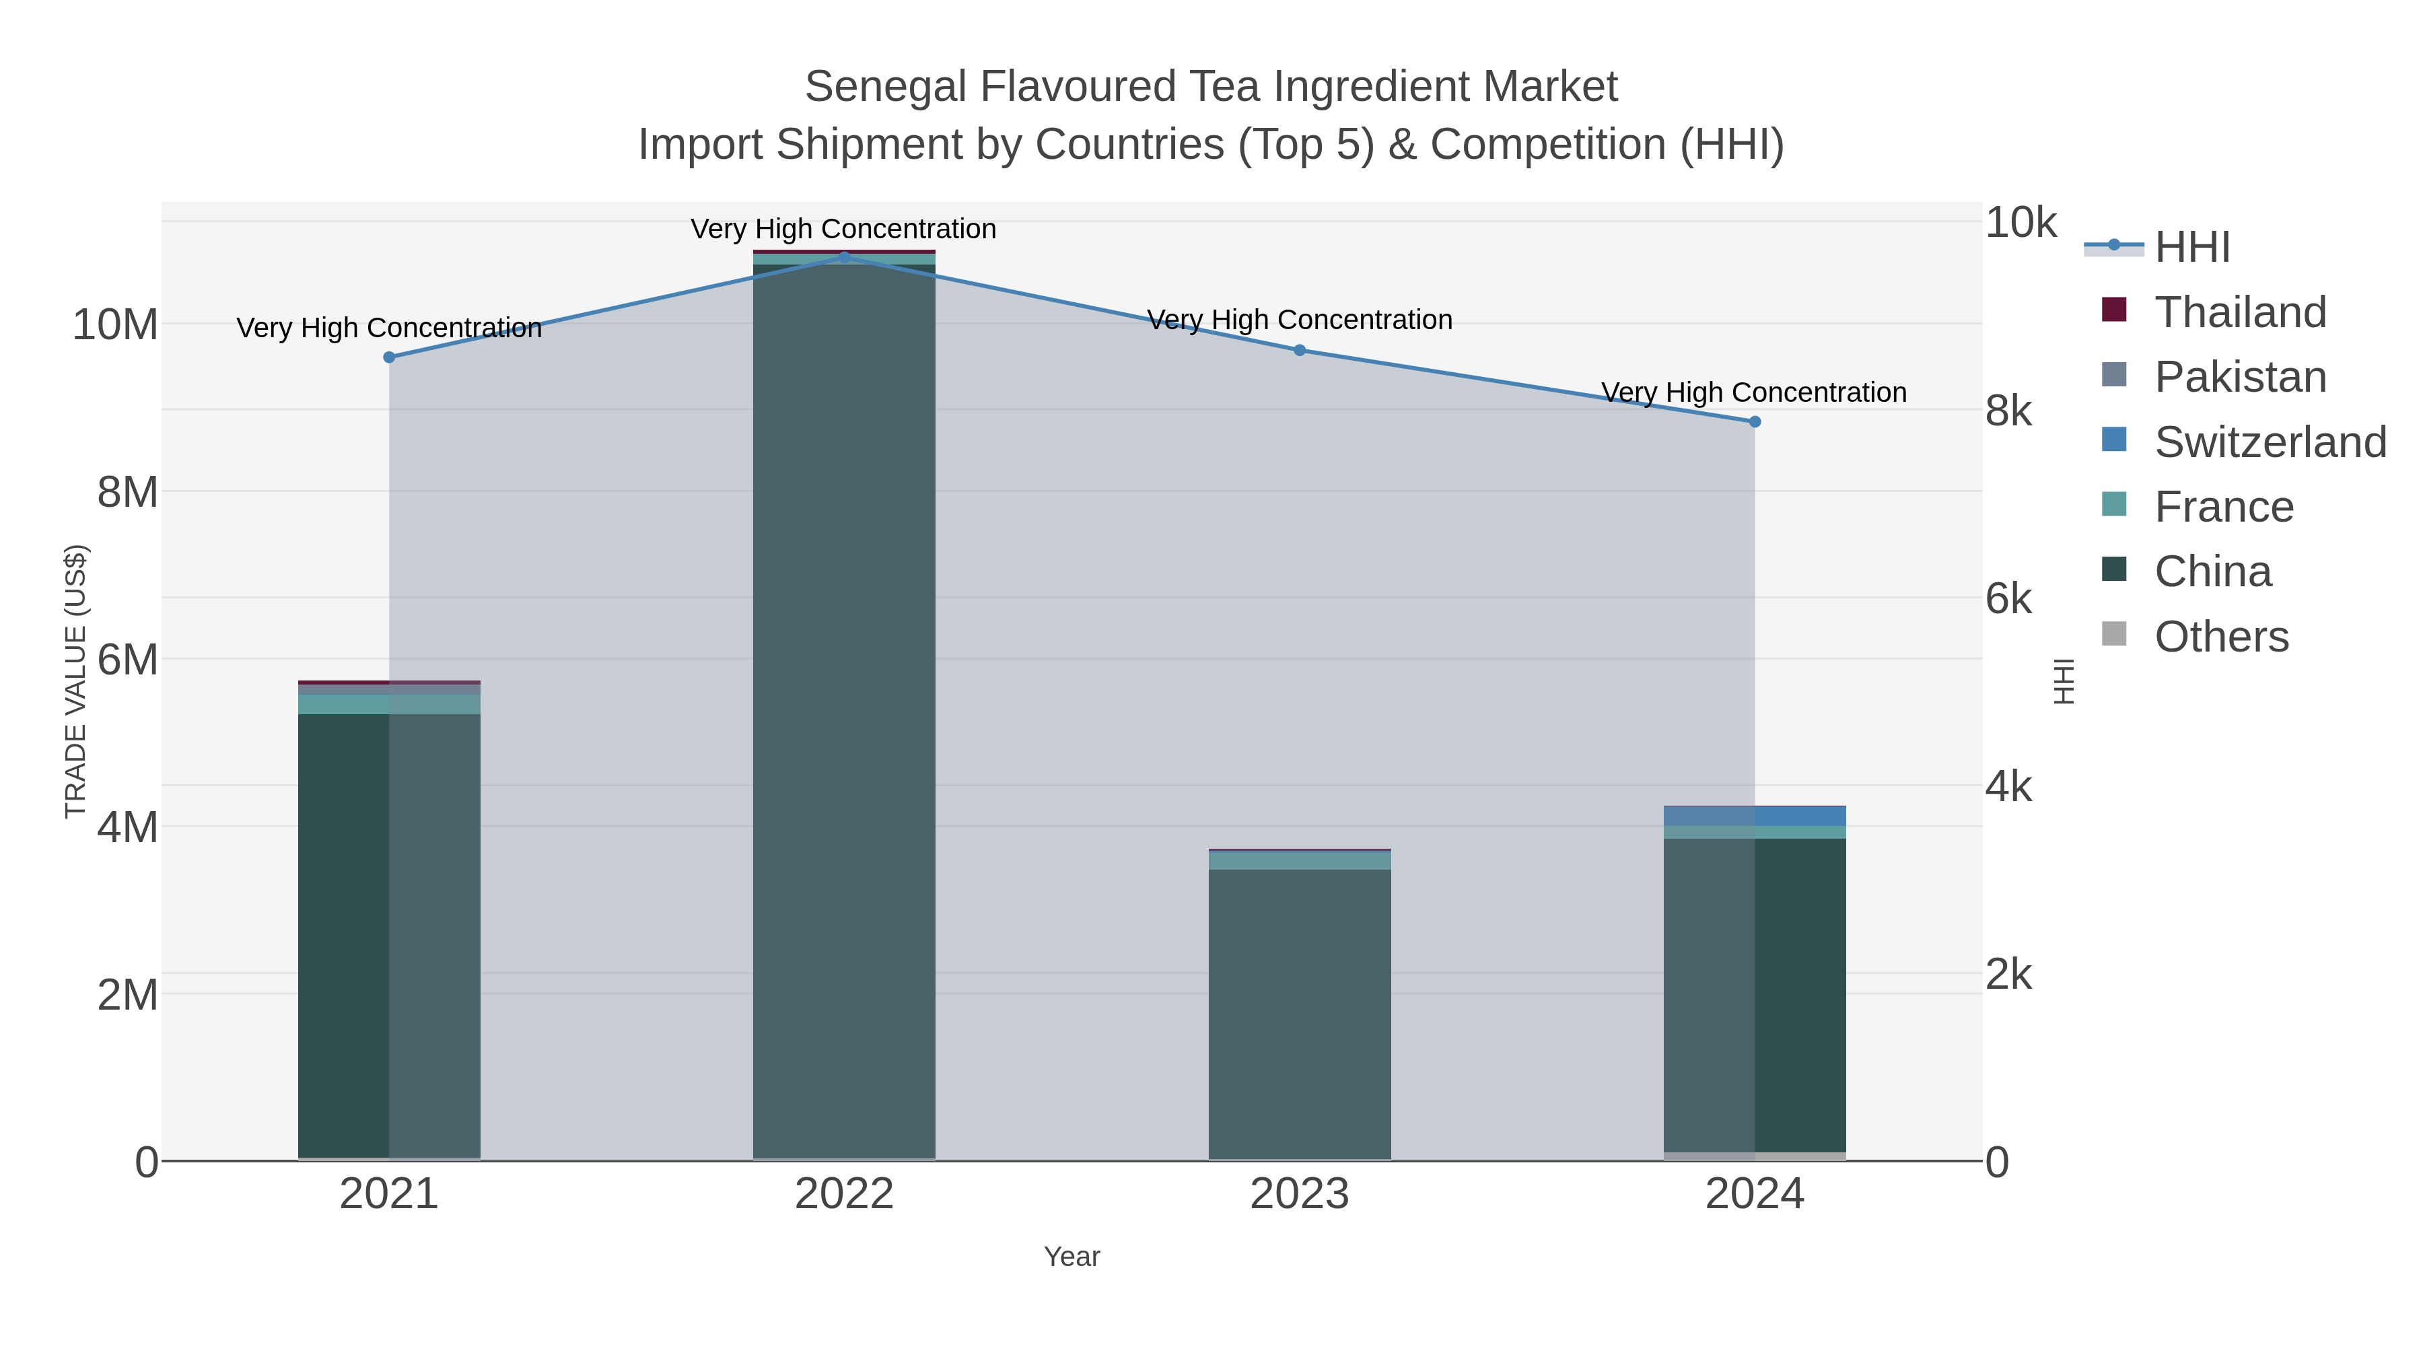Image resolution: width=2423 pixels, height=1363 pixels.
Task: Click the TRADE VALUE (US$) axis title
Action: 75,682
